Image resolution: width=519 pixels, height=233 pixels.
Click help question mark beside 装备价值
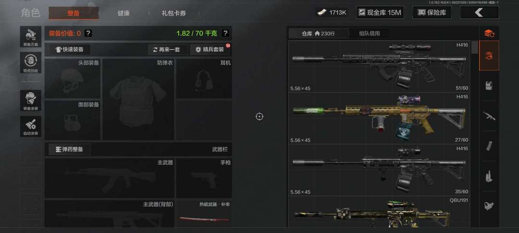tap(88, 33)
